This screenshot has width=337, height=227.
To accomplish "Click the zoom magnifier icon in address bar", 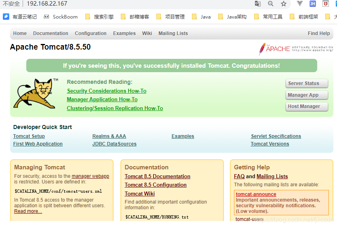I will click(271, 4).
